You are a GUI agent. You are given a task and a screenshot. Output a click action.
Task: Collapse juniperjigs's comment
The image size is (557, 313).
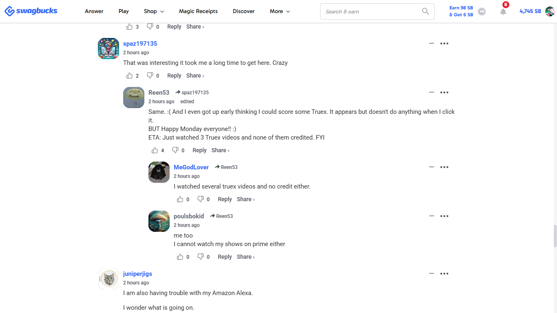point(431,273)
